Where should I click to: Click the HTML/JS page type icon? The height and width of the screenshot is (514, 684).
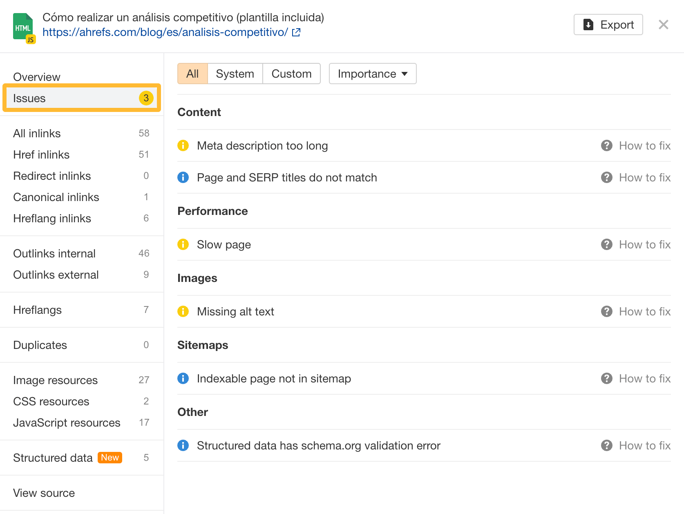[23, 26]
